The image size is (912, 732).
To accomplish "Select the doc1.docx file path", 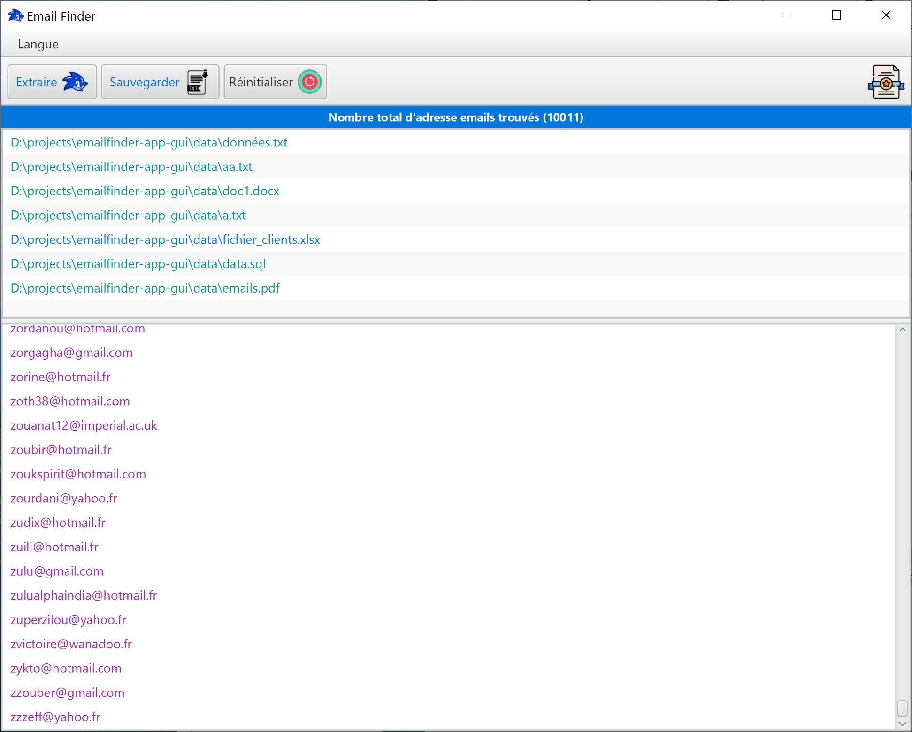I will coord(145,191).
